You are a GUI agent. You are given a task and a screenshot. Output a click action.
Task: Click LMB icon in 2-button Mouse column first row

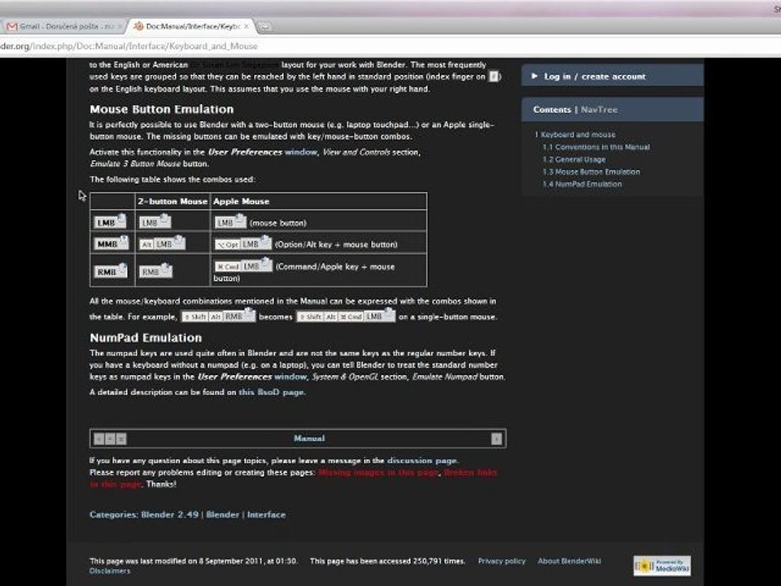(x=155, y=221)
